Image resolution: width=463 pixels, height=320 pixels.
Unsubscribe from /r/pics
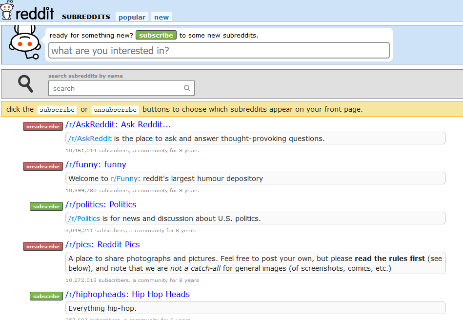(43, 246)
